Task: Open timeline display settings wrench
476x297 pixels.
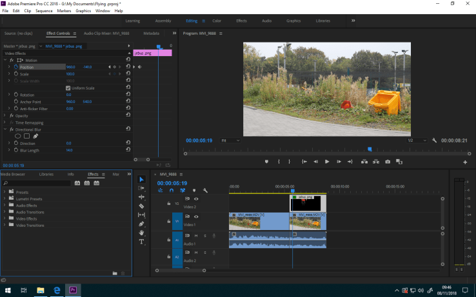Action: point(204,191)
